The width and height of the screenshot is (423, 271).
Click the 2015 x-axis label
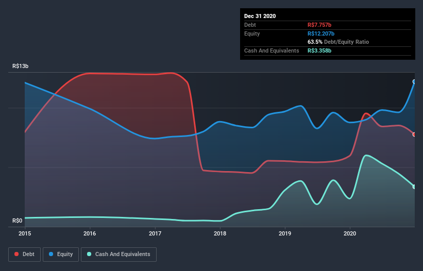tap(25, 233)
